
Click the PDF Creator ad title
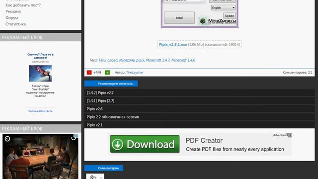pyautogui.click(x=204, y=140)
